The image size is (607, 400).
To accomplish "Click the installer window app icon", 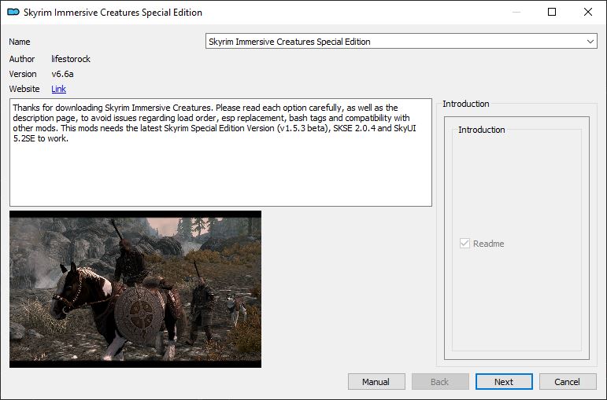I will pyautogui.click(x=13, y=12).
